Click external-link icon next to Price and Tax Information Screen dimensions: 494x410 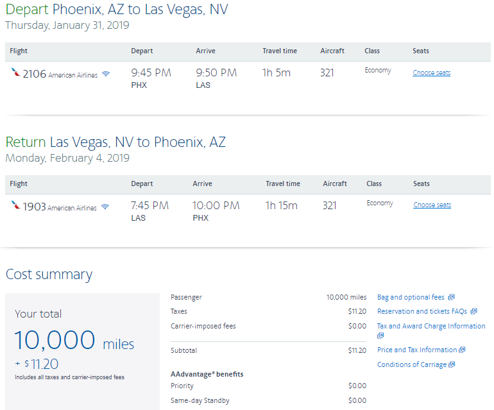click(x=462, y=350)
